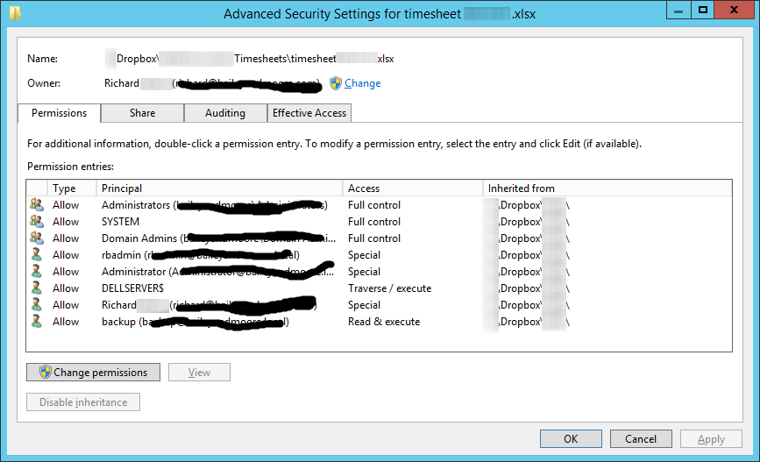Click the group icon beside Administrators entry
Image resolution: width=760 pixels, height=462 pixels.
(36, 205)
